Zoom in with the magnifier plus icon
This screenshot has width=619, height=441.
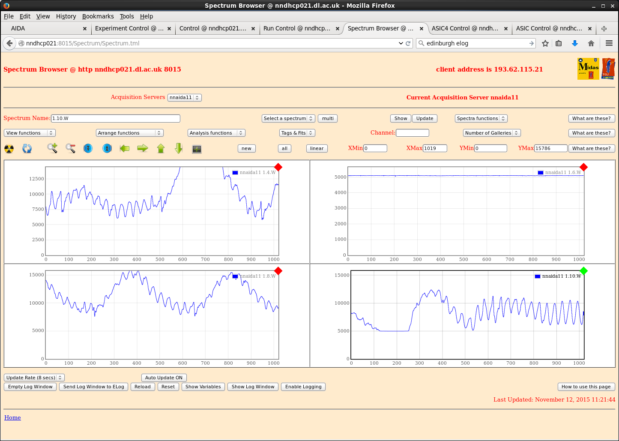[x=52, y=148]
